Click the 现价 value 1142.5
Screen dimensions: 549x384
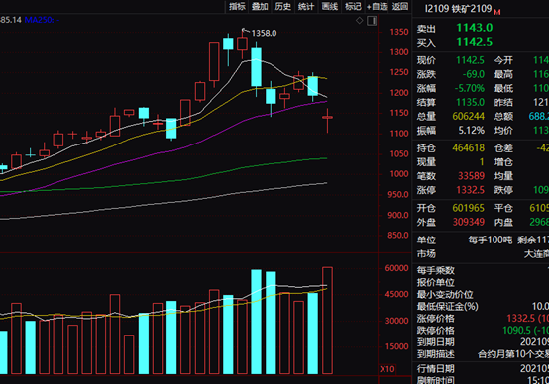pyautogui.click(x=470, y=60)
